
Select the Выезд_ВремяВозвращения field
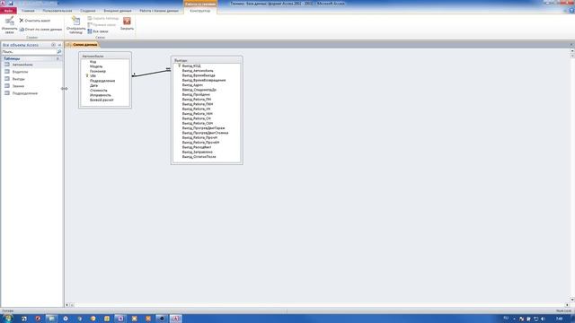(204, 80)
